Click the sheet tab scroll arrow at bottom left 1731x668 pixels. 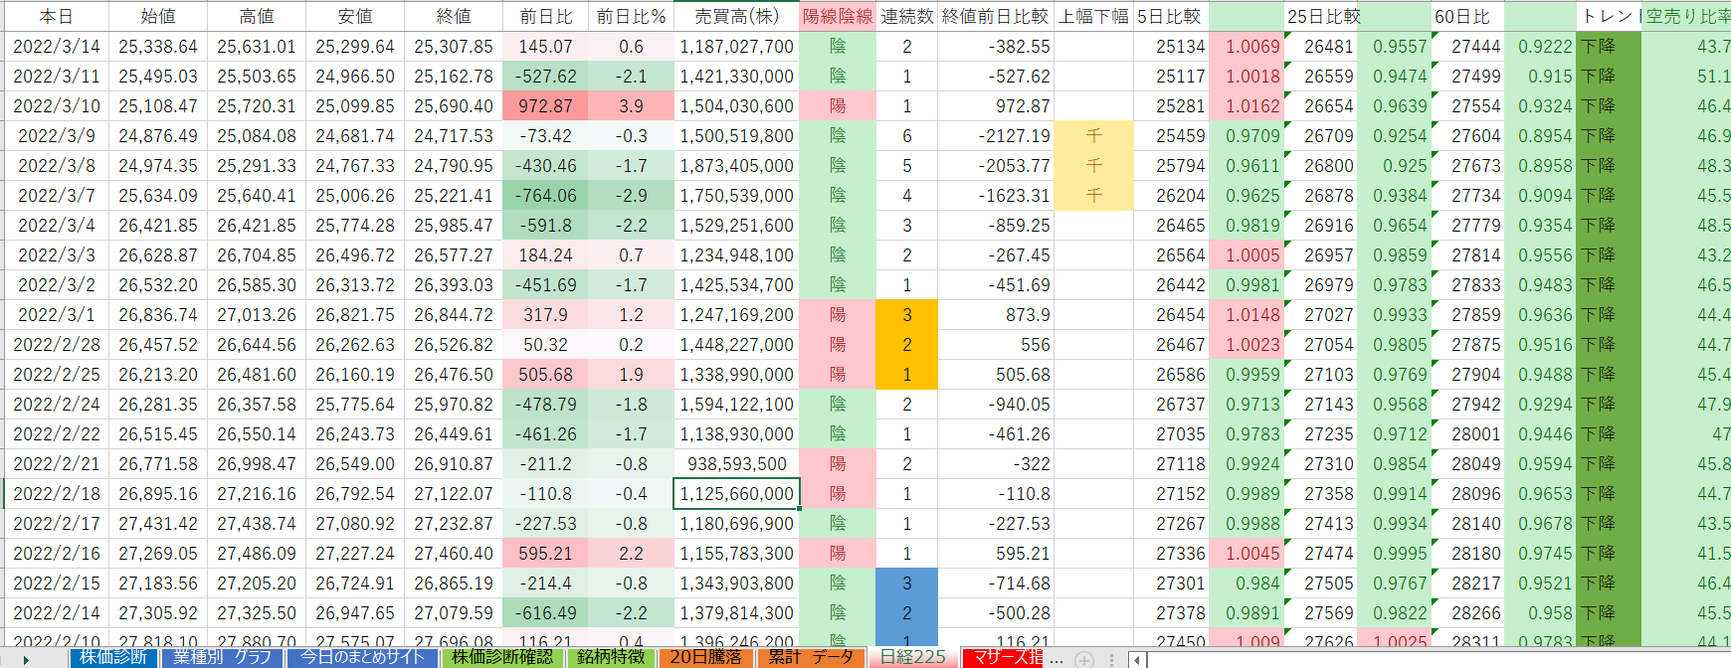click(26, 659)
